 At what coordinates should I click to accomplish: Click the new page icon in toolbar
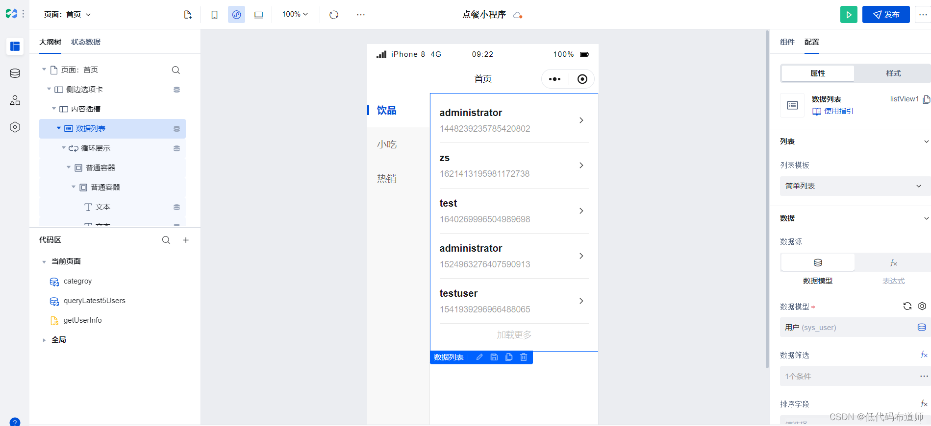(x=188, y=15)
